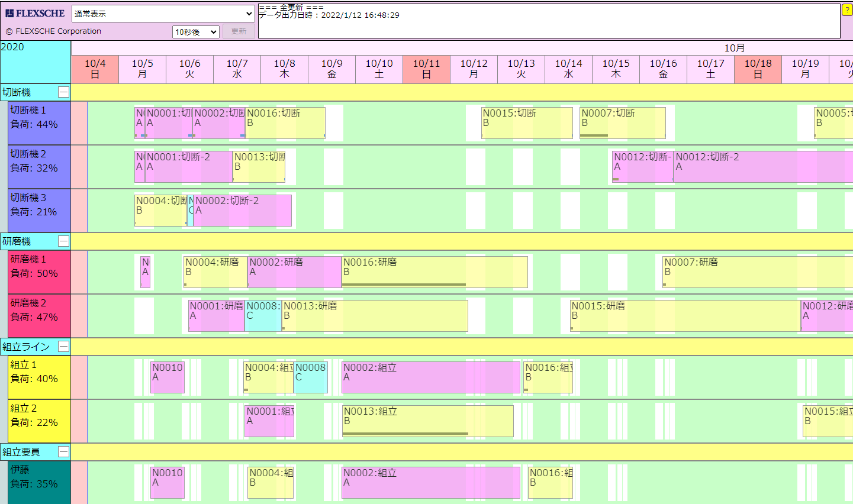Select the 10/7 Wednesday date column header
The image size is (853, 504).
click(x=237, y=69)
